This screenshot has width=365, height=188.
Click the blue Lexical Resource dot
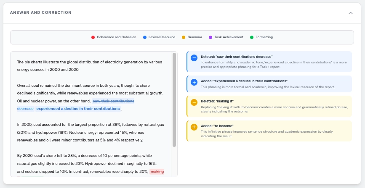pos(145,37)
